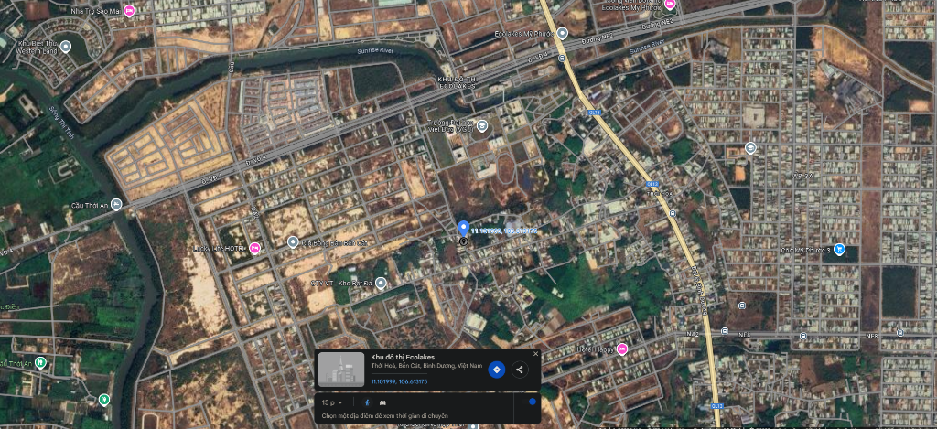
Task: Click the Share icon on place card
Action: pos(520,370)
